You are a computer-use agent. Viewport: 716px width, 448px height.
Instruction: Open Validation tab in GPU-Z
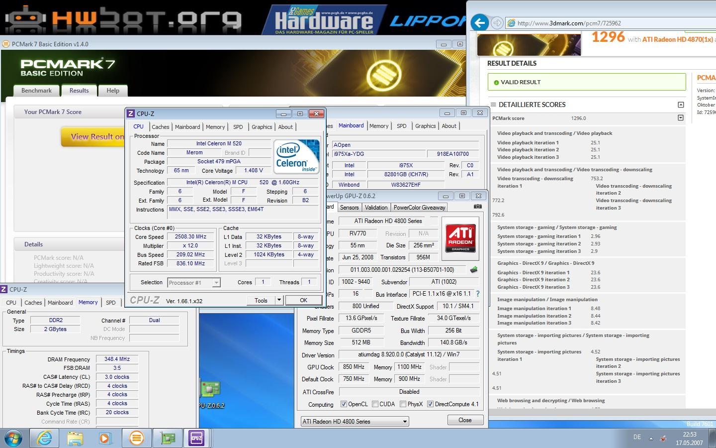tap(376, 208)
